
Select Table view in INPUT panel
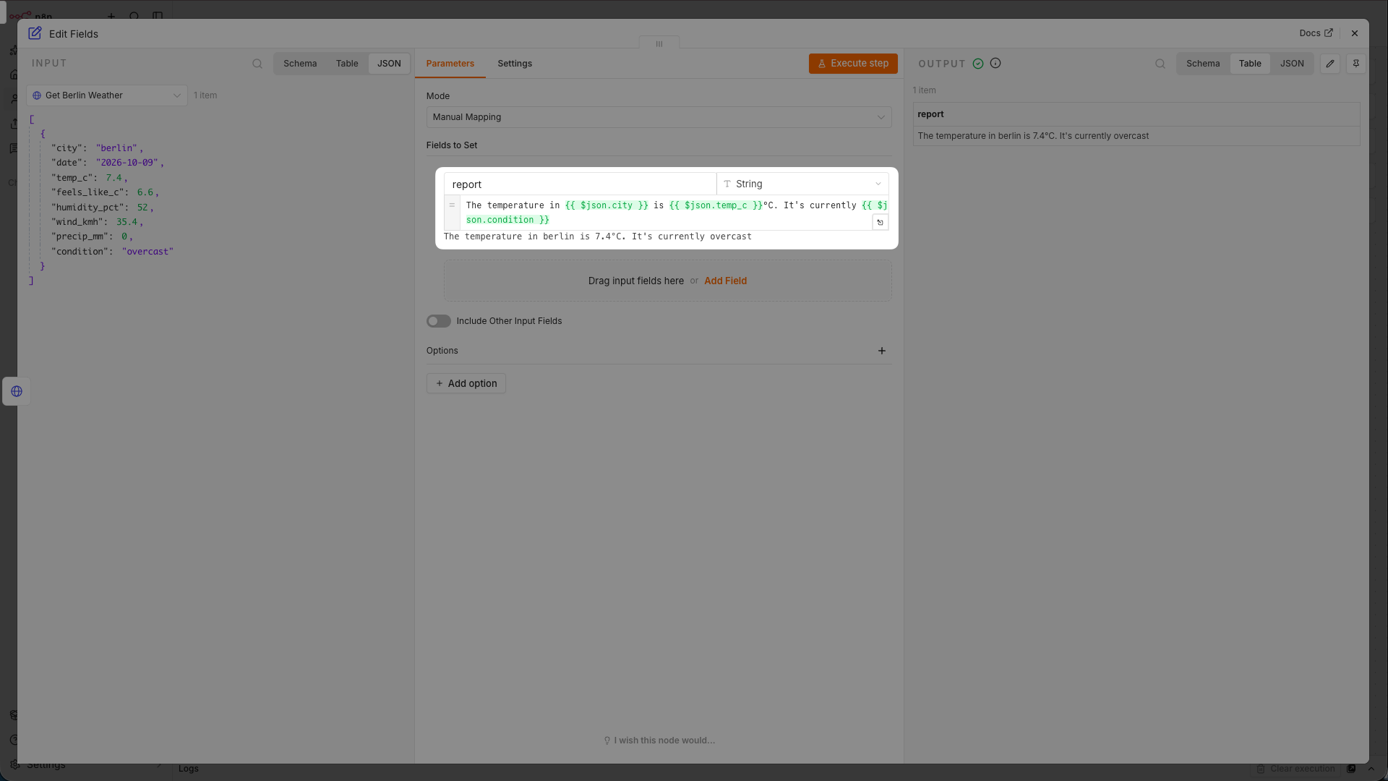[x=347, y=64]
